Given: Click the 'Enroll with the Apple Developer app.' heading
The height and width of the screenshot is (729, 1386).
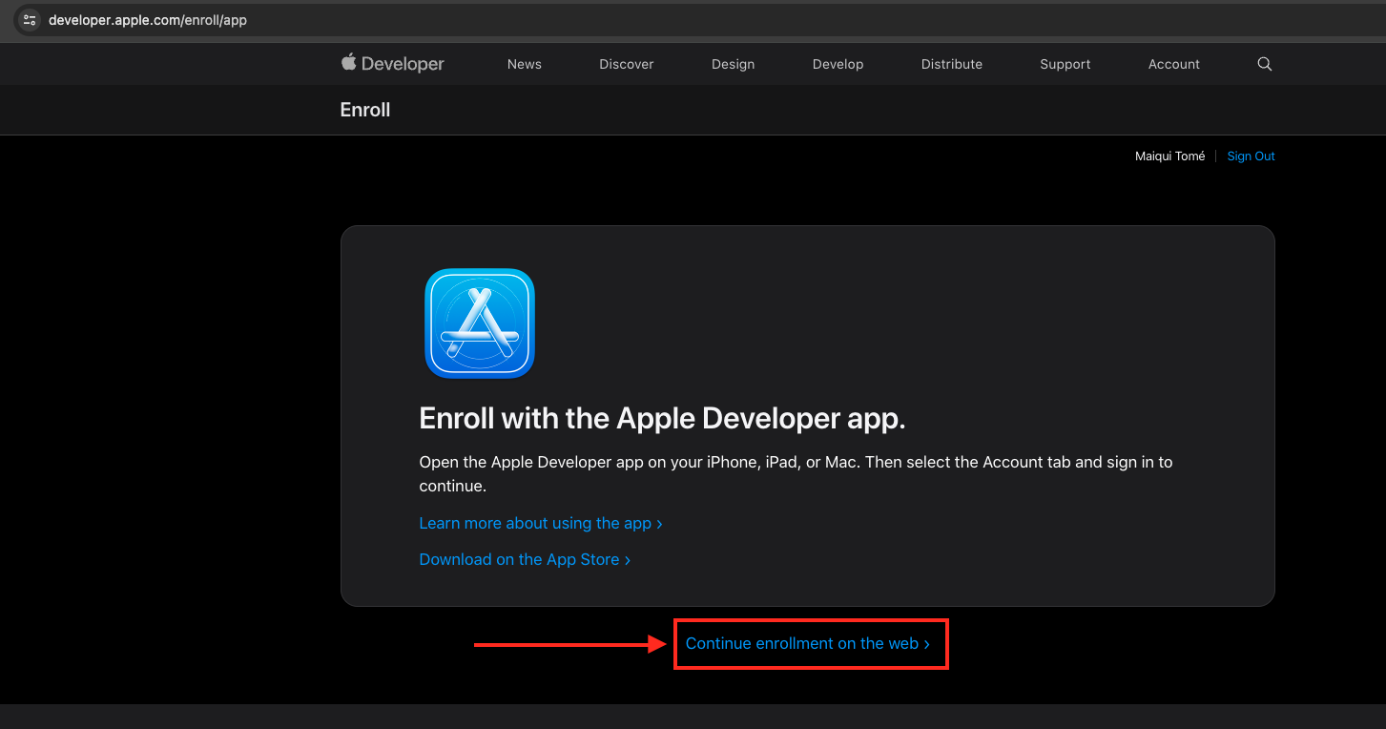Looking at the screenshot, I should pos(662,419).
